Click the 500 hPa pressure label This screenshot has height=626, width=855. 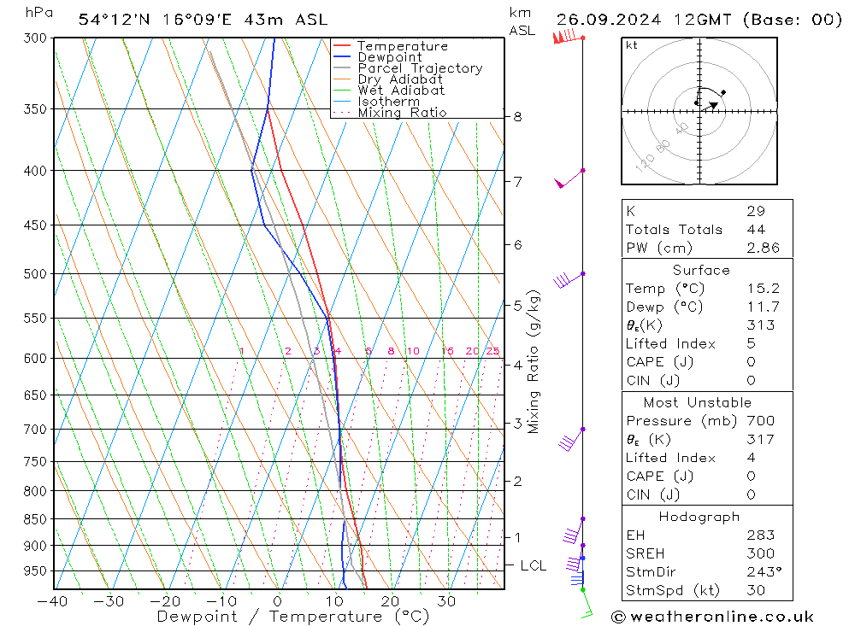point(35,274)
